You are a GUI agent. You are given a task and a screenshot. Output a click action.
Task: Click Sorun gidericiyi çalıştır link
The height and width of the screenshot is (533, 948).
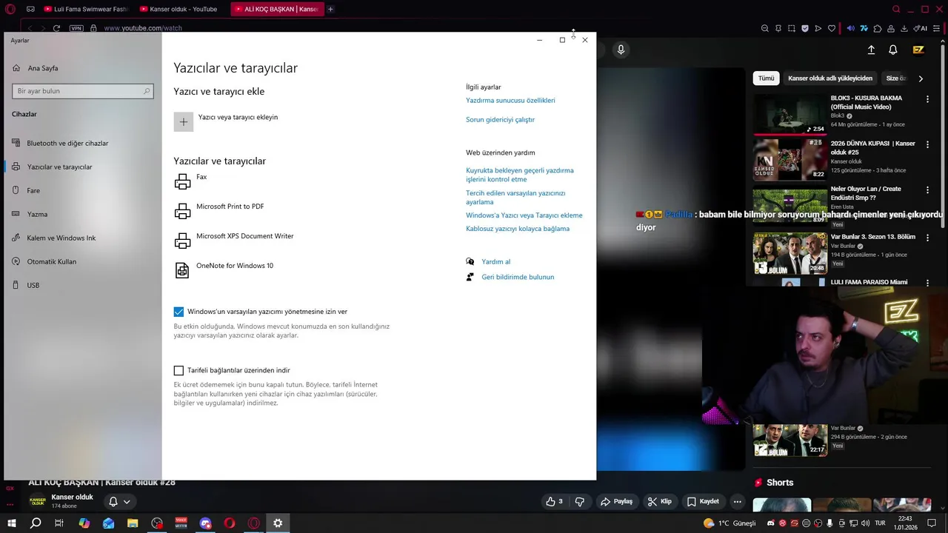click(x=500, y=120)
